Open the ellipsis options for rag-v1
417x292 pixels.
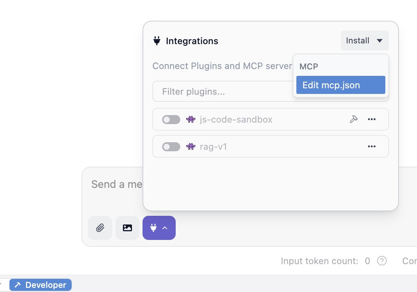click(x=372, y=146)
